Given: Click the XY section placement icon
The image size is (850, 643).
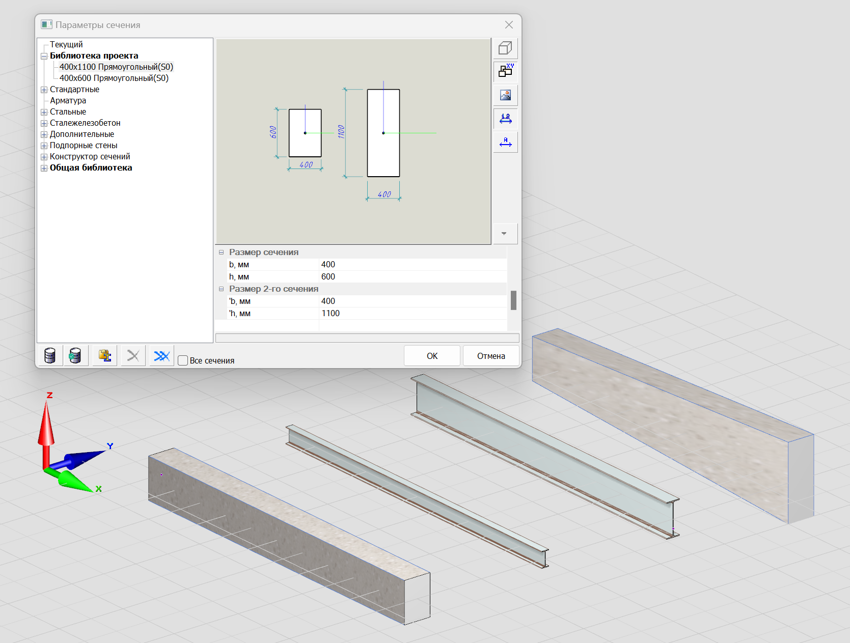Looking at the screenshot, I should pos(505,71).
